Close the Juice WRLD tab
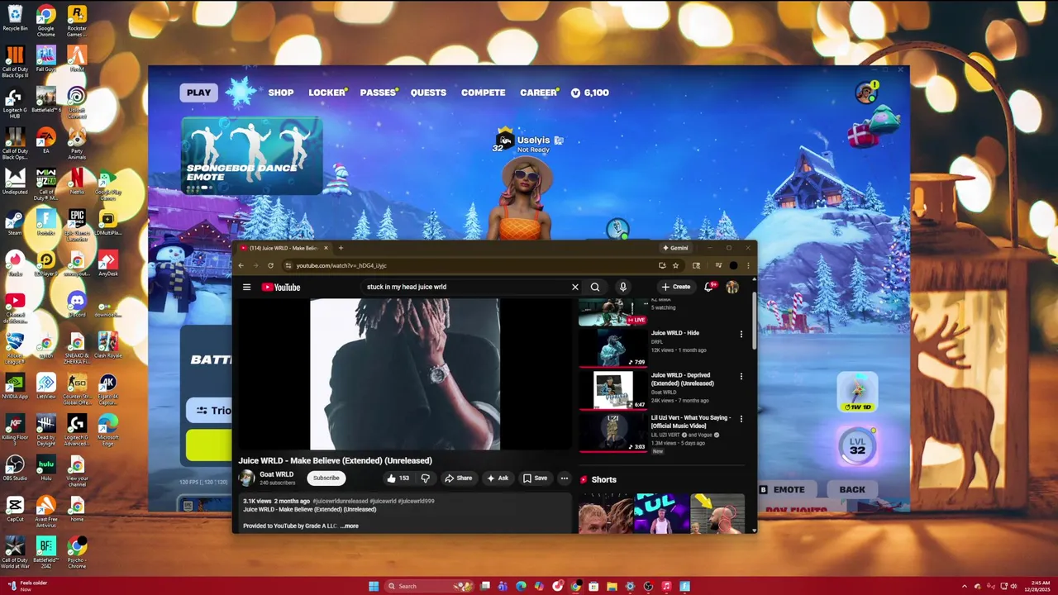 click(326, 248)
